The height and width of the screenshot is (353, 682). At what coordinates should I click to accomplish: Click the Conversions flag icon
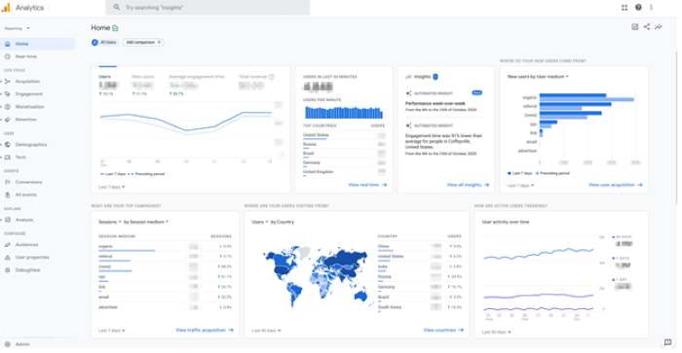(8, 182)
